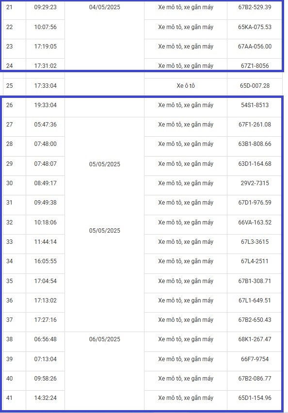Click the row 25 'Xe ô tô' cell
Viewport: 288px width, 413px height.
tap(186, 86)
